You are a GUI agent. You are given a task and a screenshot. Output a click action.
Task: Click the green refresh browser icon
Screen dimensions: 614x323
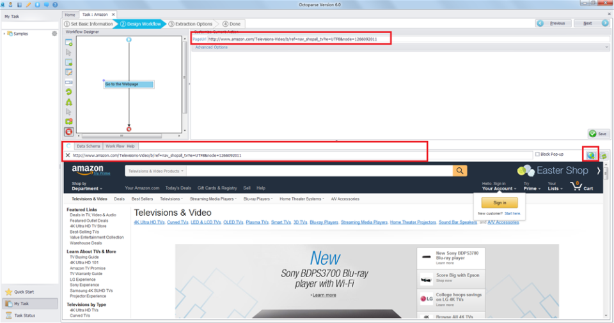(x=604, y=156)
